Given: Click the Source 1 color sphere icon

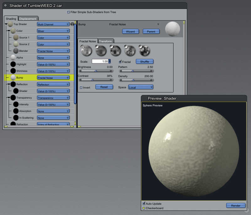Looking at the screenshot, I should (16, 38).
